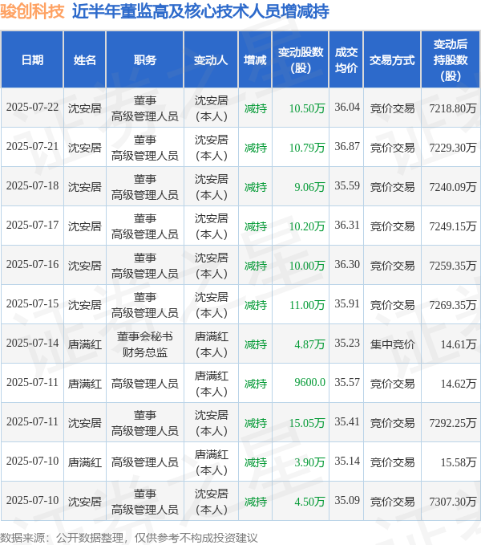Click 减持 in the 2025-07-22 row
The height and width of the screenshot is (545, 481).
coord(256,108)
